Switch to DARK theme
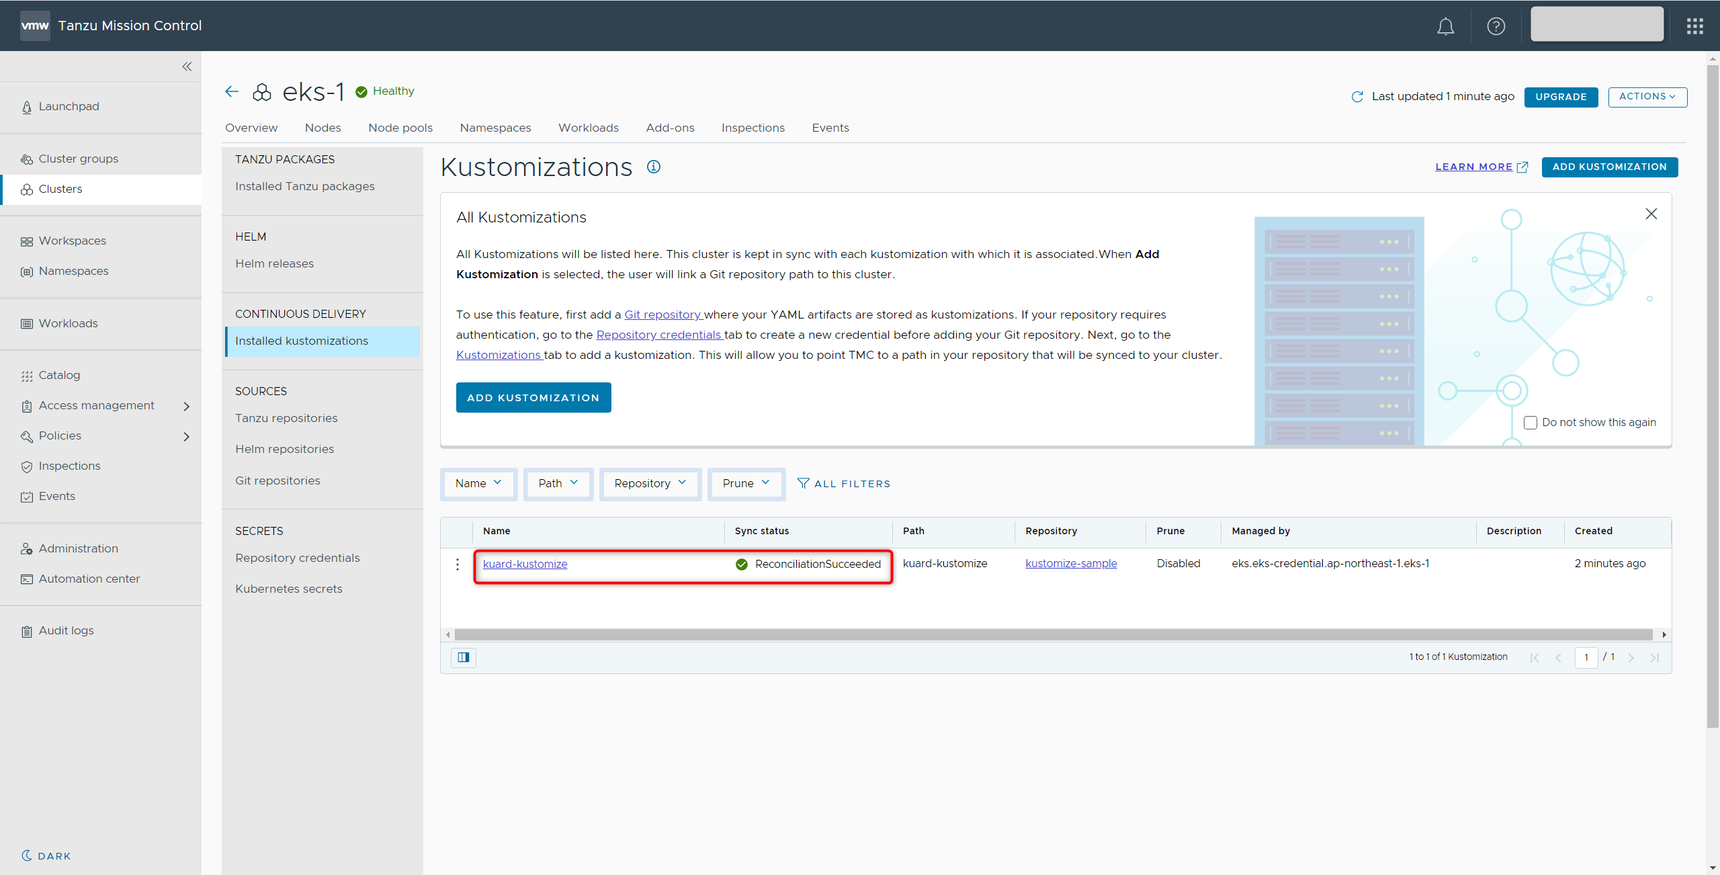1720x875 pixels. (x=46, y=856)
